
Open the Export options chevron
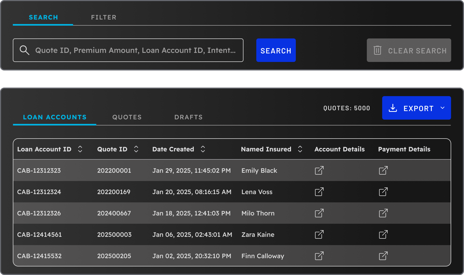tap(443, 108)
